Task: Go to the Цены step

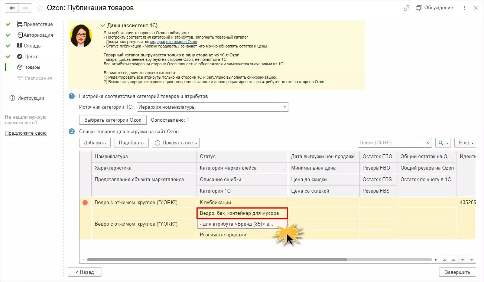Action: point(27,57)
